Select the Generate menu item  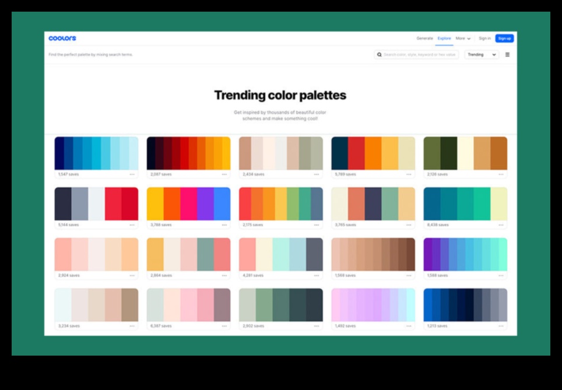pos(424,38)
